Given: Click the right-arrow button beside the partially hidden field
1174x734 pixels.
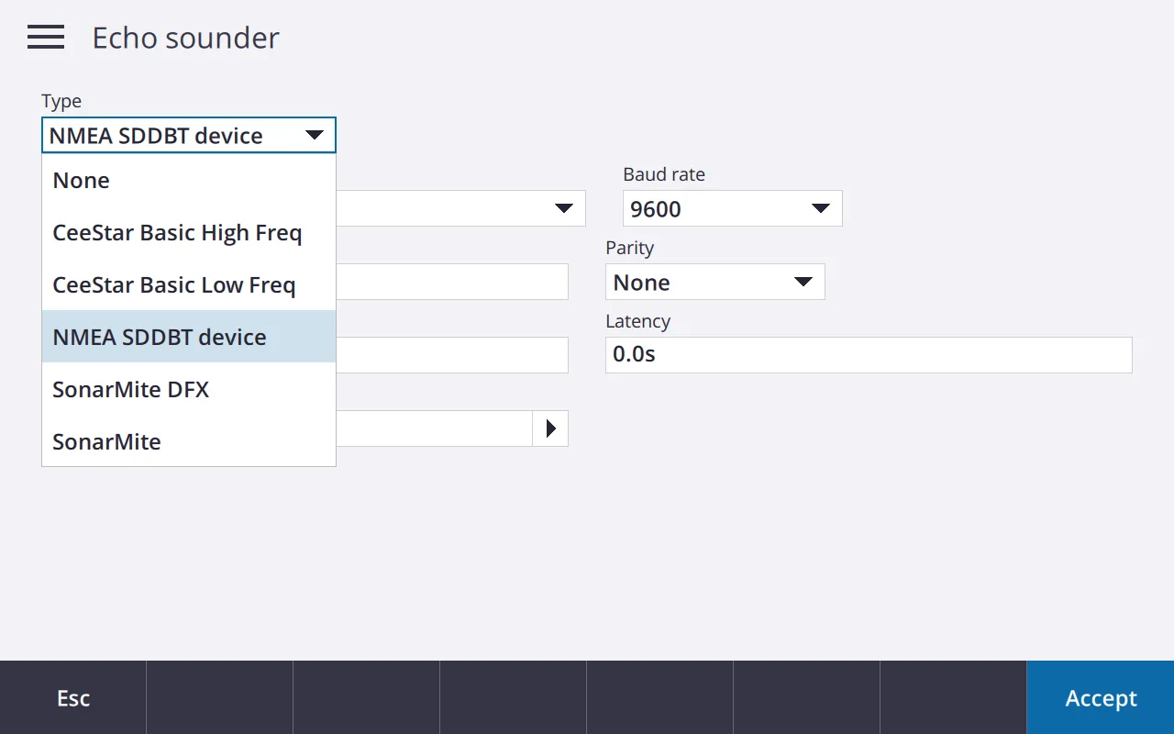Looking at the screenshot, I should pyautogui.click(x=550, y=428).
